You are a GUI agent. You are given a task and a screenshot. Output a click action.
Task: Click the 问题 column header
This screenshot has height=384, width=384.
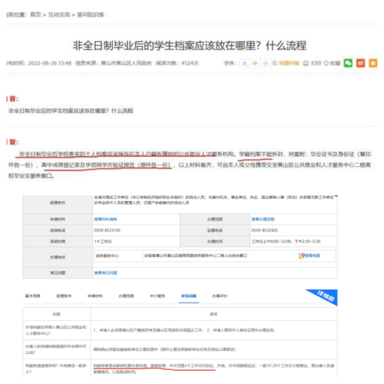coord(57,314)
